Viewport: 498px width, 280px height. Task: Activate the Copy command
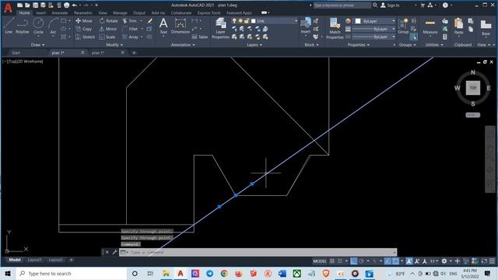(84, 29)
